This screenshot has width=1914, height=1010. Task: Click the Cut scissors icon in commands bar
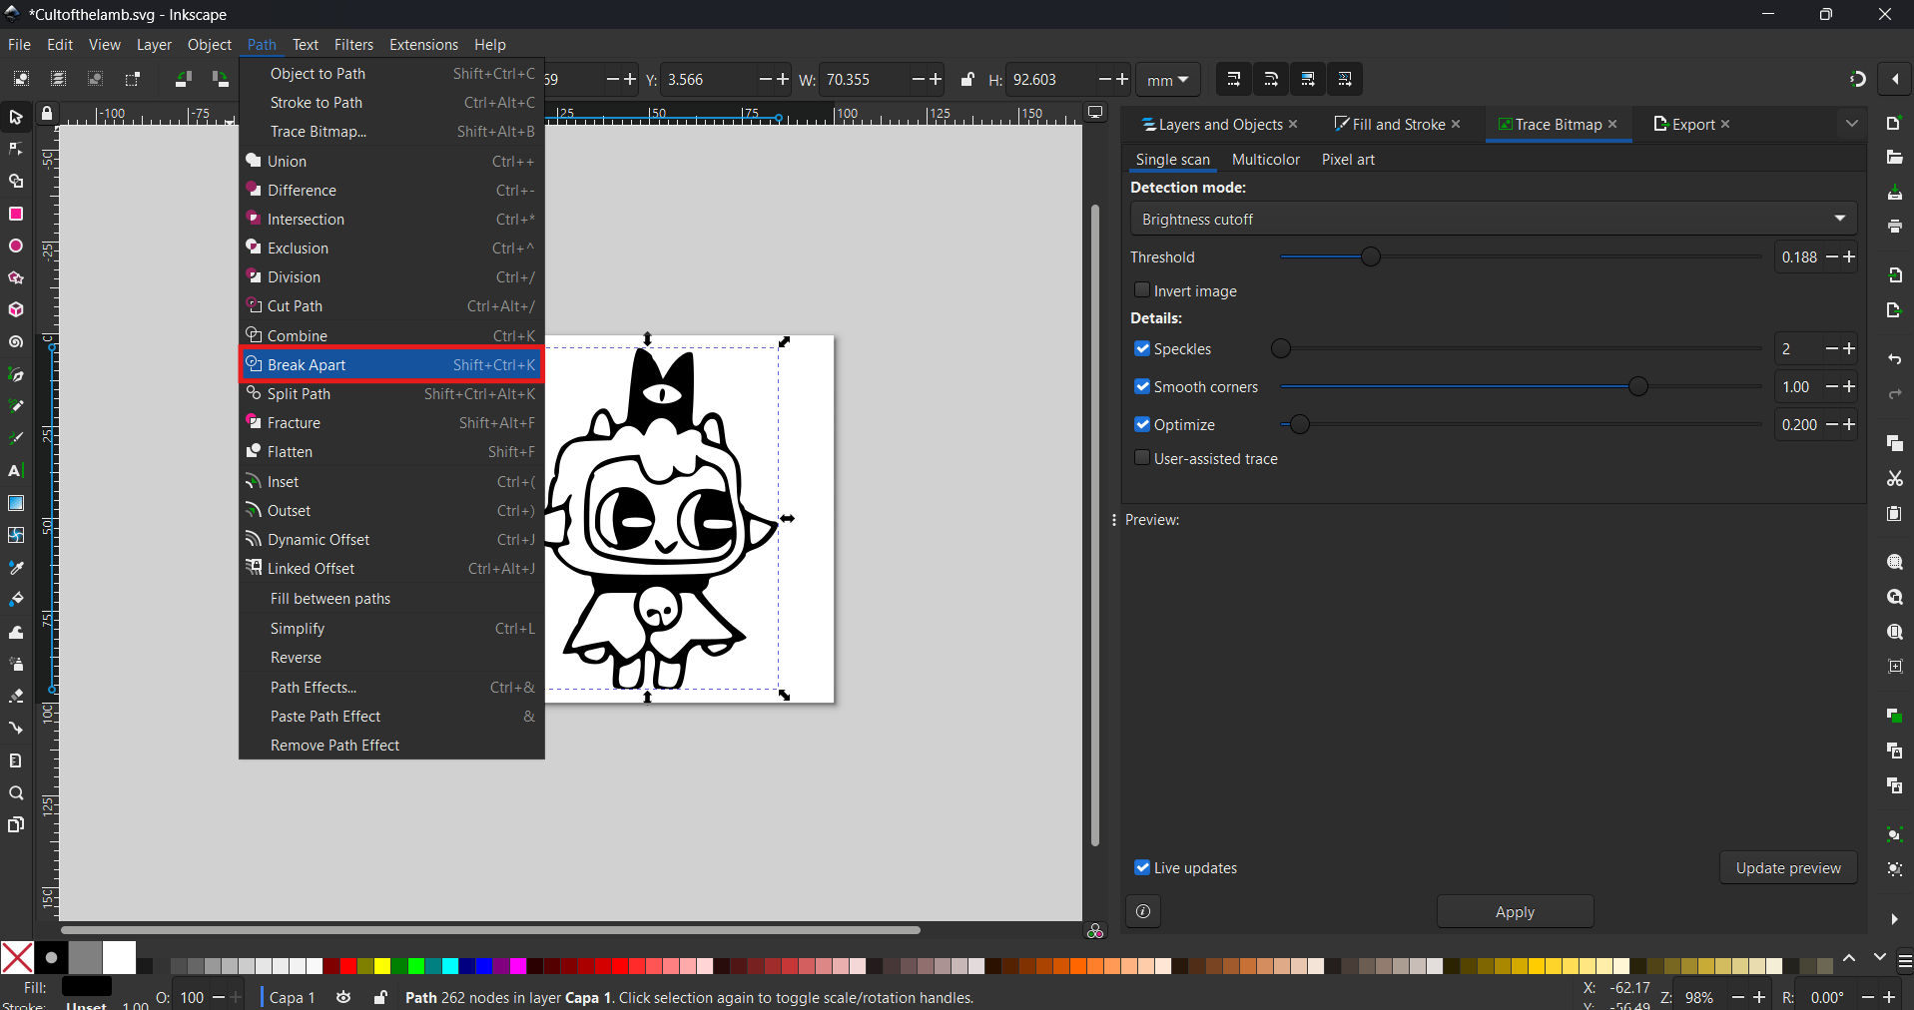pos(1894,479)
